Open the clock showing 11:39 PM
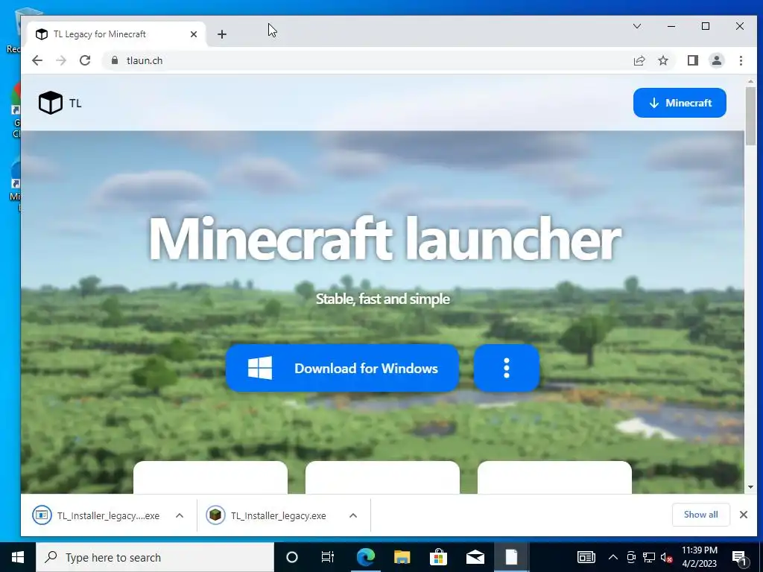Viewport: 763px width, 572px height. (699, 557)
